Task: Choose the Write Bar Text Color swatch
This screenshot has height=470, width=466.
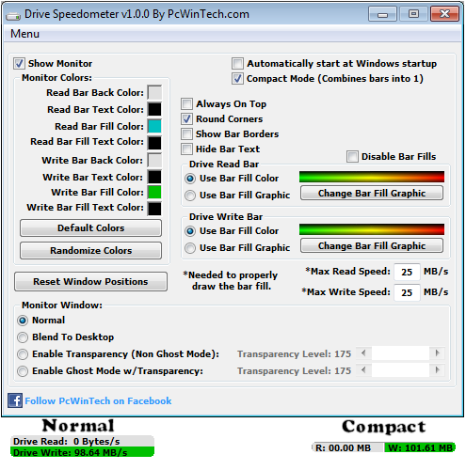Action: 154,177
